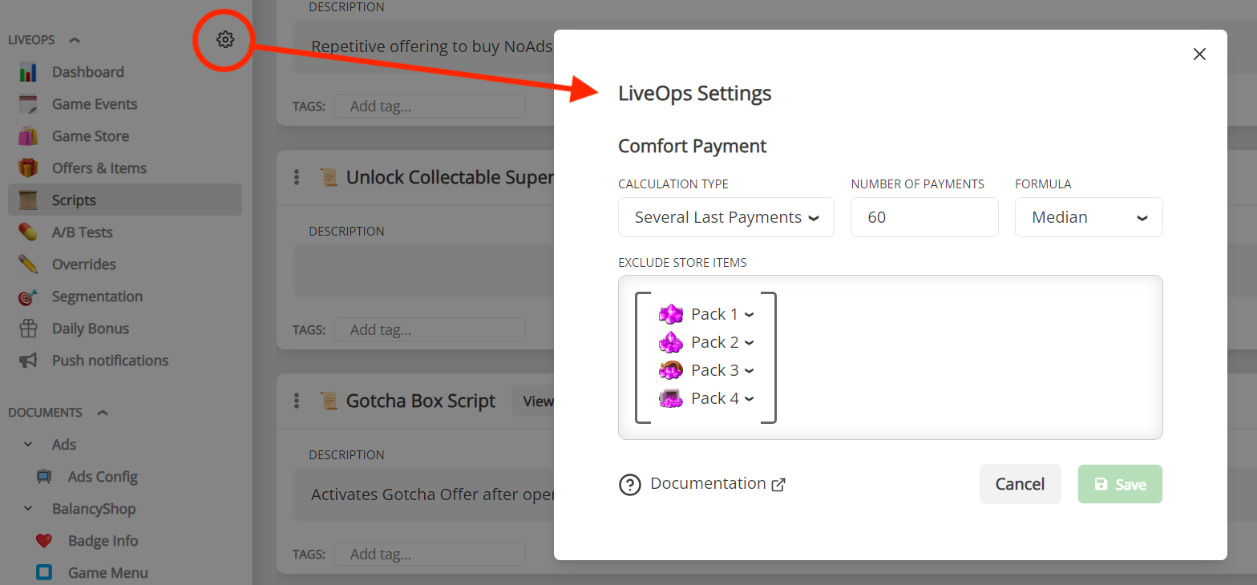Screen dimensions: 1257x585
Task: Click the Dashboard chart icon
Action: [28, 72]
